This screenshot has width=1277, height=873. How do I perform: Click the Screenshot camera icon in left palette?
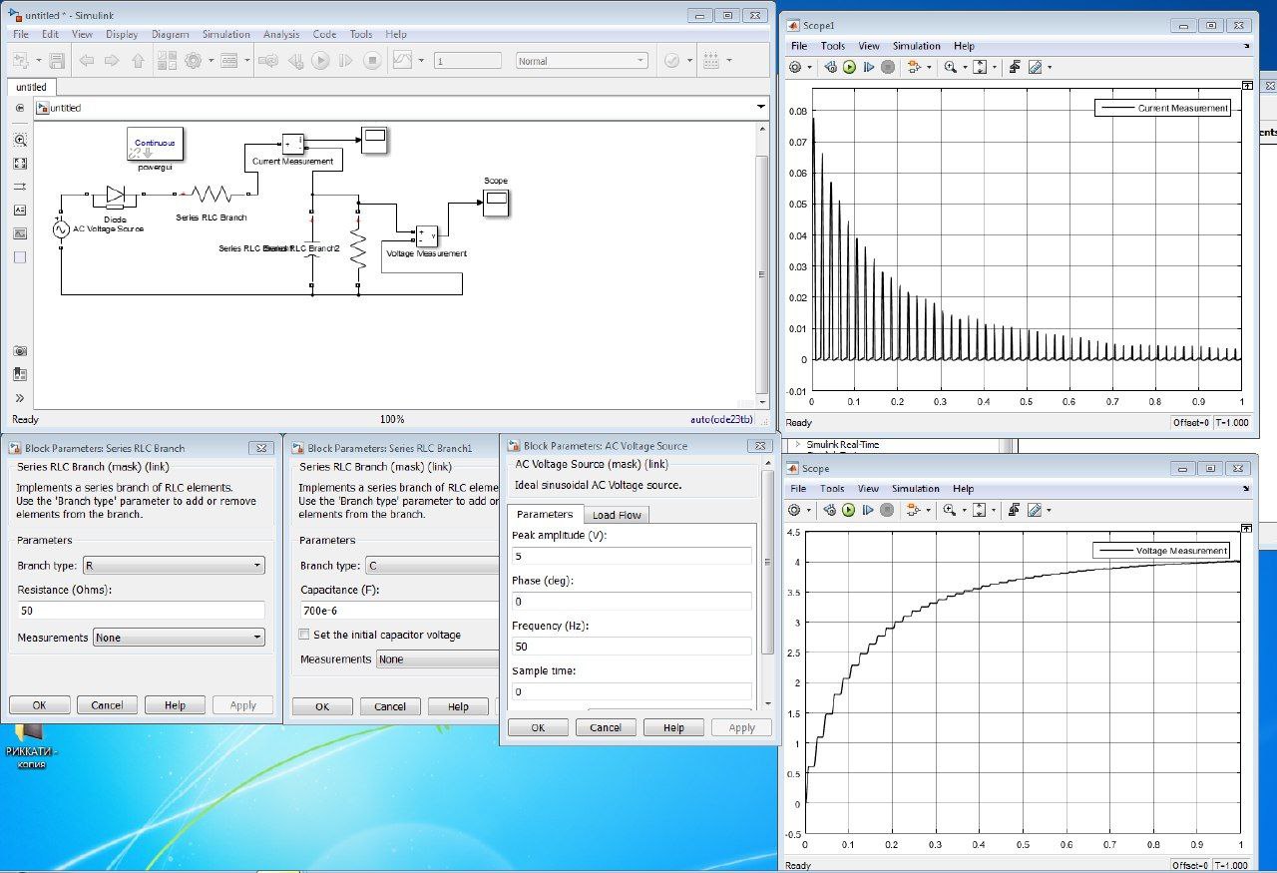[20, 351]
